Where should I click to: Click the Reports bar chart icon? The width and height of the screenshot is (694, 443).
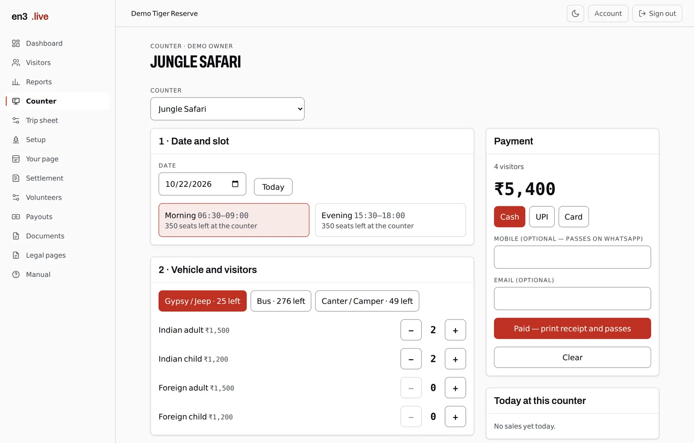click(x=16, y=82)
